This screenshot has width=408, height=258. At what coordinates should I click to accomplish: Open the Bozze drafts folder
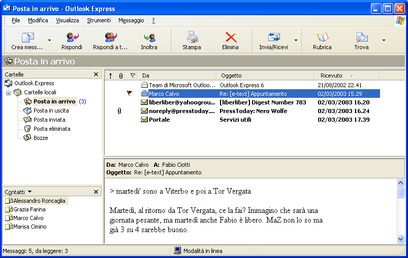(x=41, y=138)
